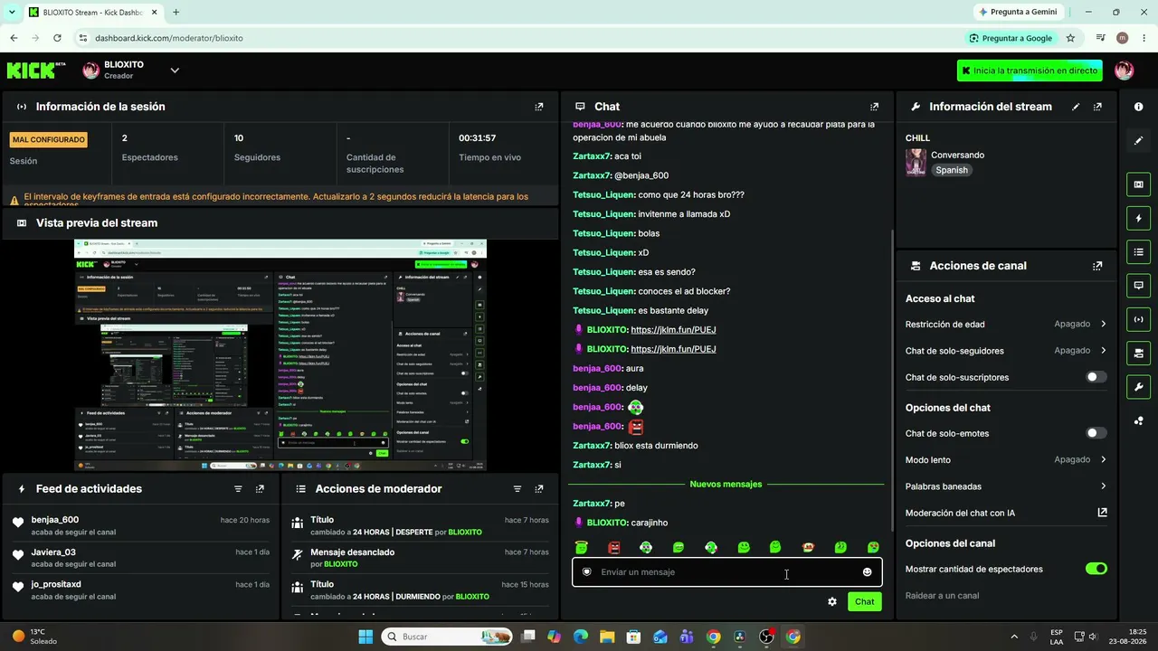
Task: Open the BLIOXITO creator channel dropdown
Action: pos(175,71)
